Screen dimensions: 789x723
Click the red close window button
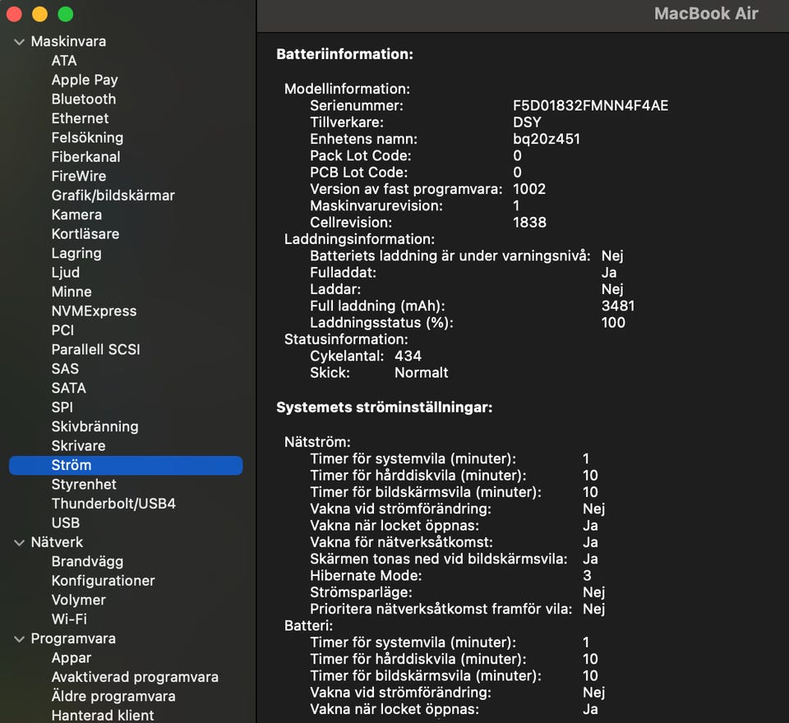[13, 14]
